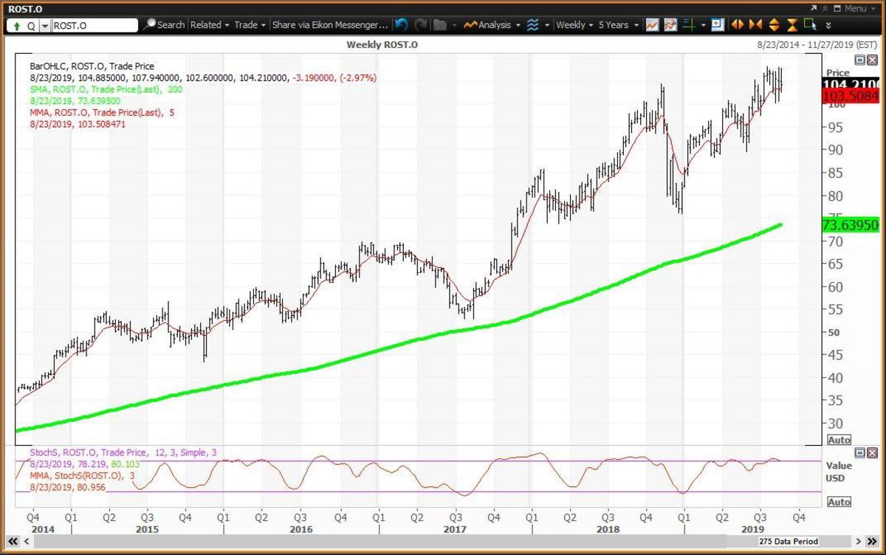Click the line chart style icon
The width and height of the screenshot is (886, 555).
tap(652, 25)
